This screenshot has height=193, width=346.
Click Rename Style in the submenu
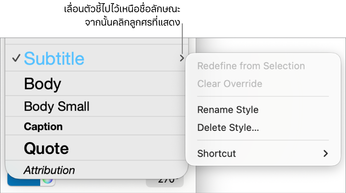[228, 110]
